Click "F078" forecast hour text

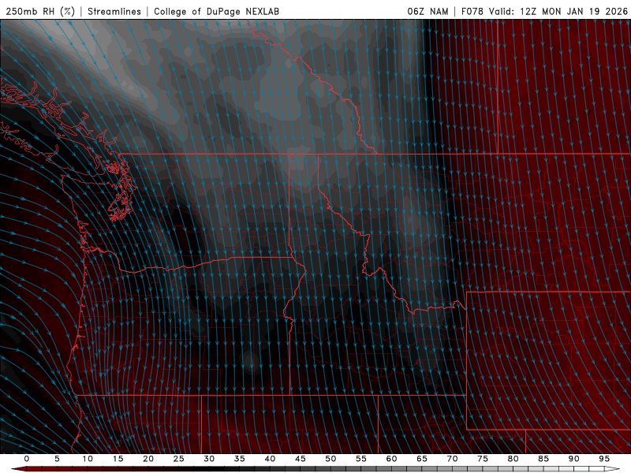point(472,11)
